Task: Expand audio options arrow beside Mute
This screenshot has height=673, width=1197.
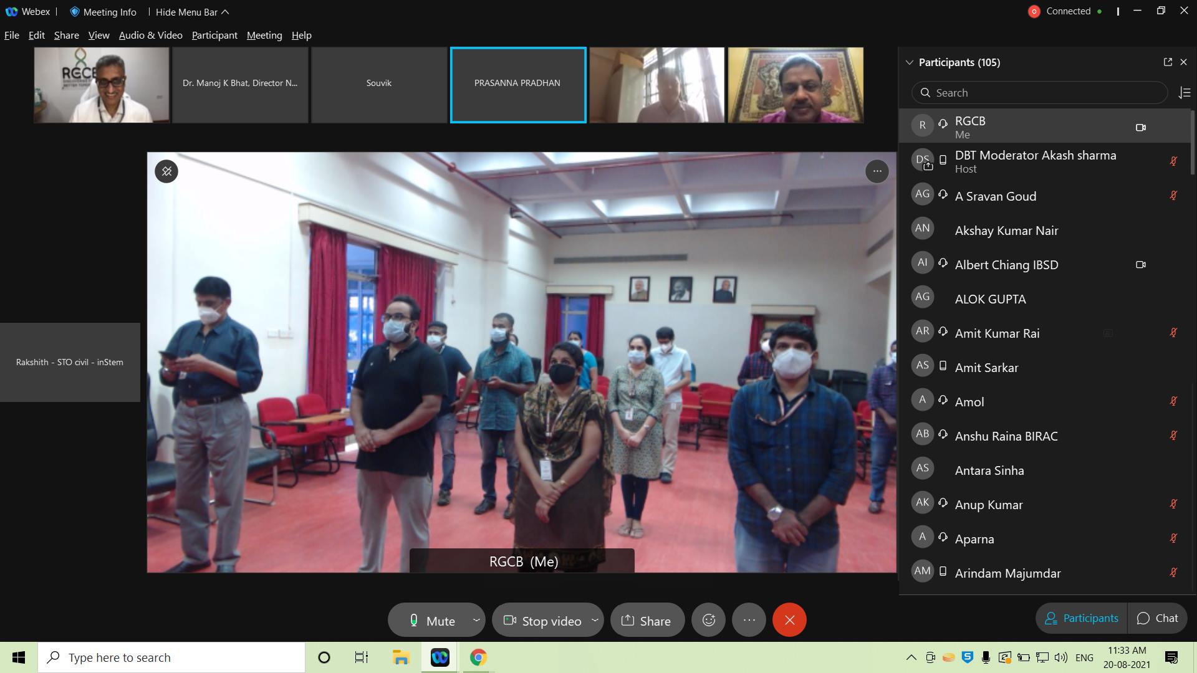Action: tap(476, 620)
